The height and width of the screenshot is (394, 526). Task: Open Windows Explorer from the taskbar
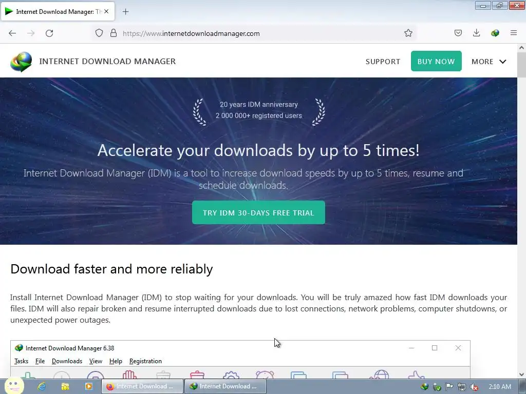[x=65, y=386]
